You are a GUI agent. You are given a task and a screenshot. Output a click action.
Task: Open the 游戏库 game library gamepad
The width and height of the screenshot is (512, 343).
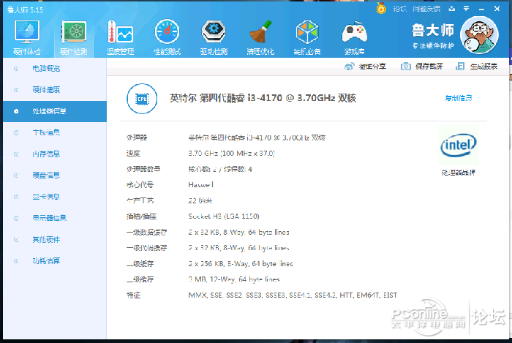click(x=354, y=37)
